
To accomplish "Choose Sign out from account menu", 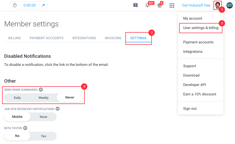I will tap(190, 108).
